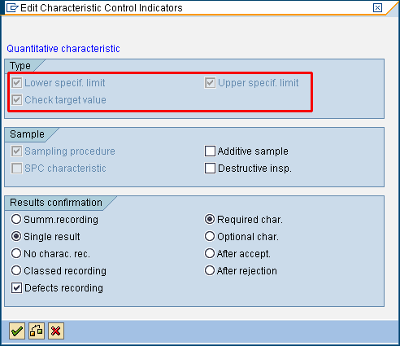Image resolution: width=400 pixels, height=346 pixels.
Task: Choose After rejection option
Action: (210, 270)
